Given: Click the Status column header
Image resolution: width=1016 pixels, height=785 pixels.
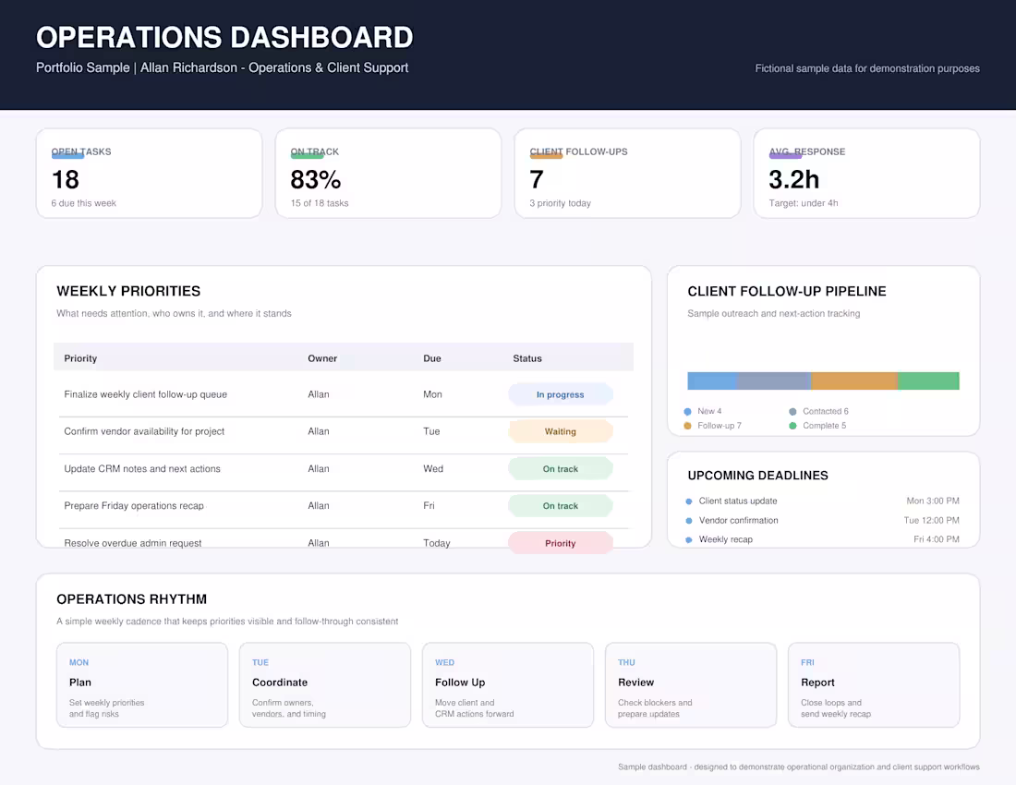Looking at the screenshot, I should coord(527,358).
